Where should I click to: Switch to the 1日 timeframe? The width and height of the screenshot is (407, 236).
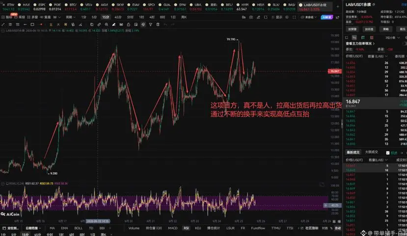(x=173, y=17)
